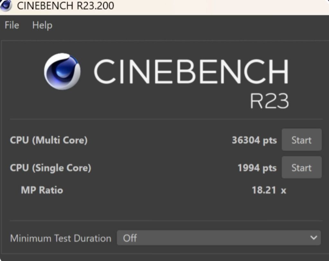Click the CPU (Multi Core) label
Viewport: 329px width, 261px height.
[49, 140]
